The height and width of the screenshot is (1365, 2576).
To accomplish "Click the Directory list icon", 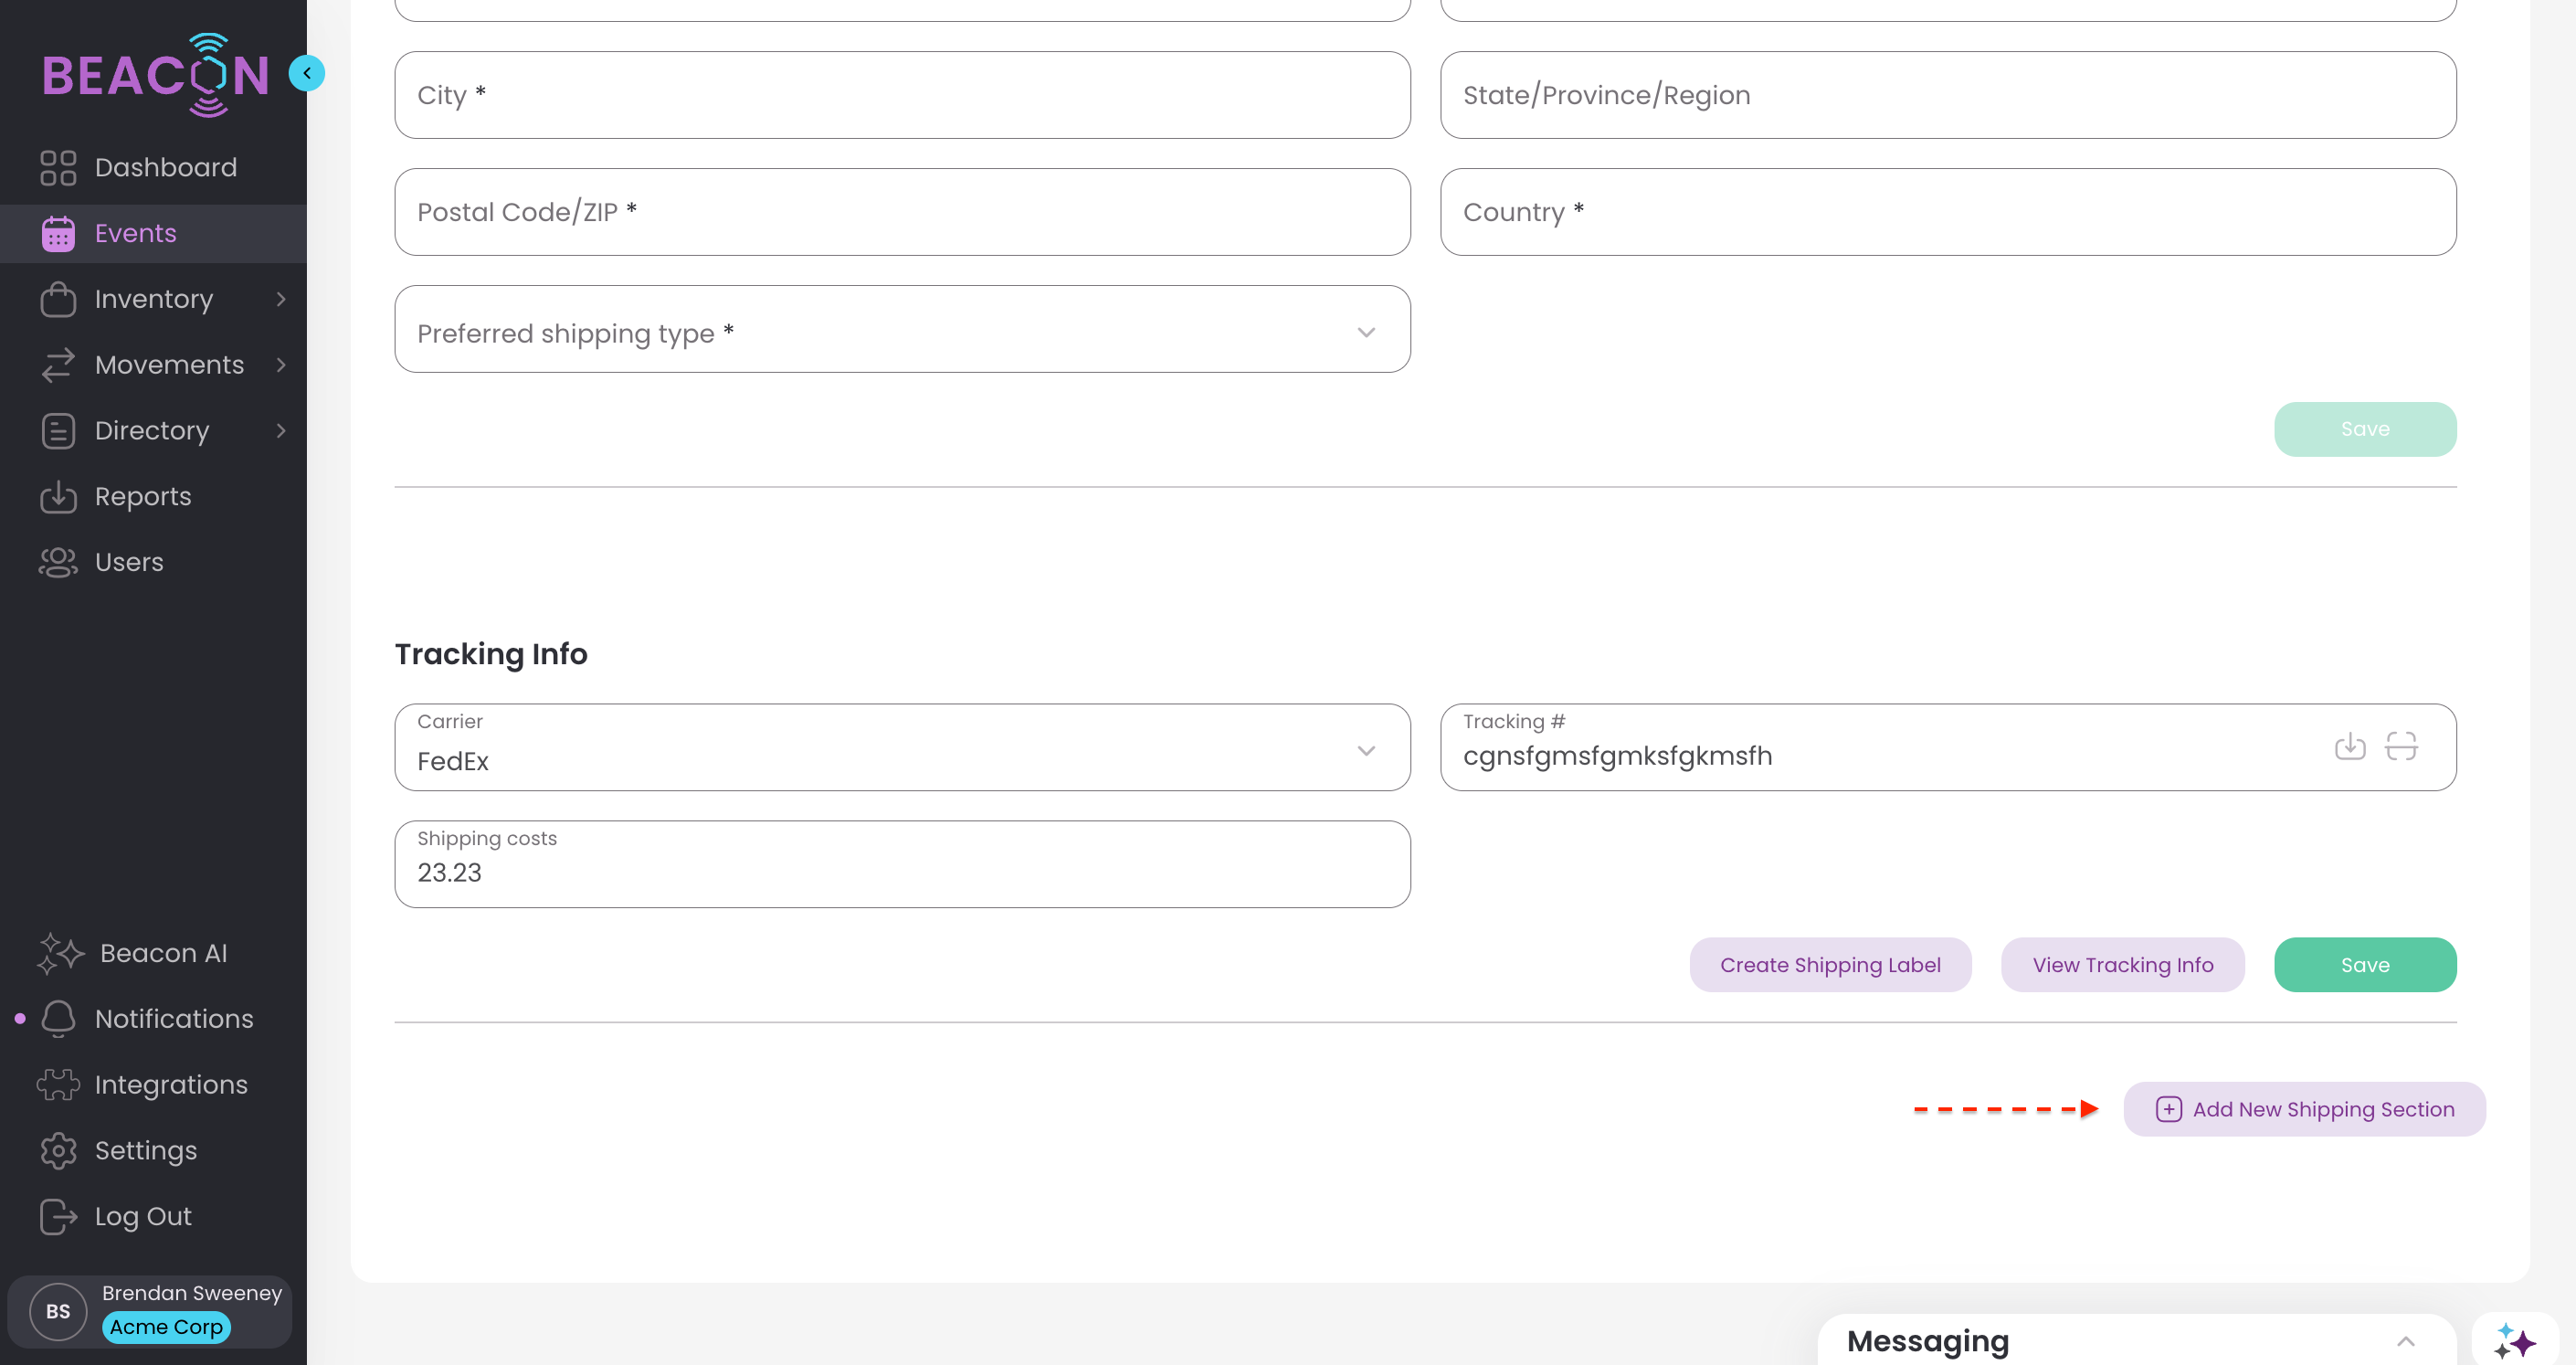I will coord(58,431).
